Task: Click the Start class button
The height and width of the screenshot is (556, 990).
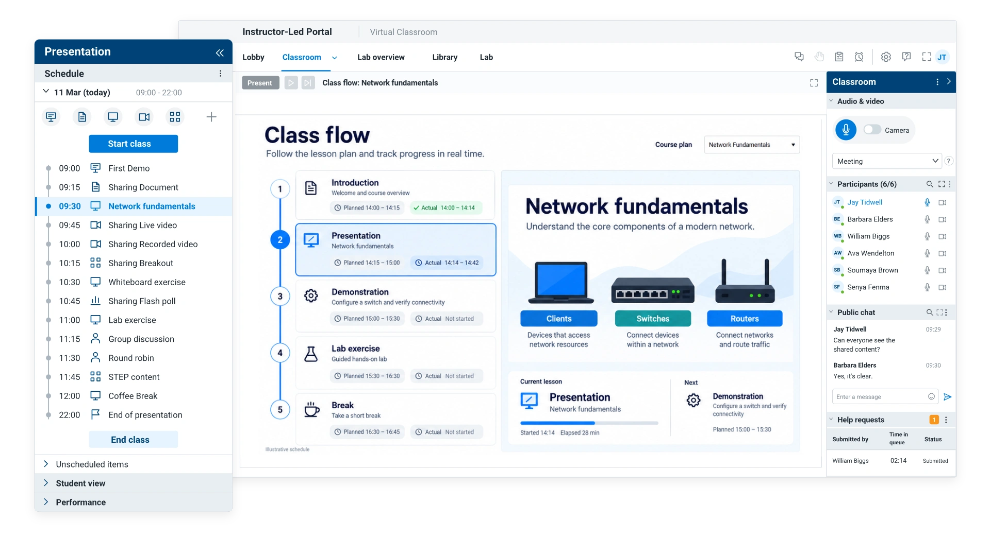Action: (x=134, y=144)
